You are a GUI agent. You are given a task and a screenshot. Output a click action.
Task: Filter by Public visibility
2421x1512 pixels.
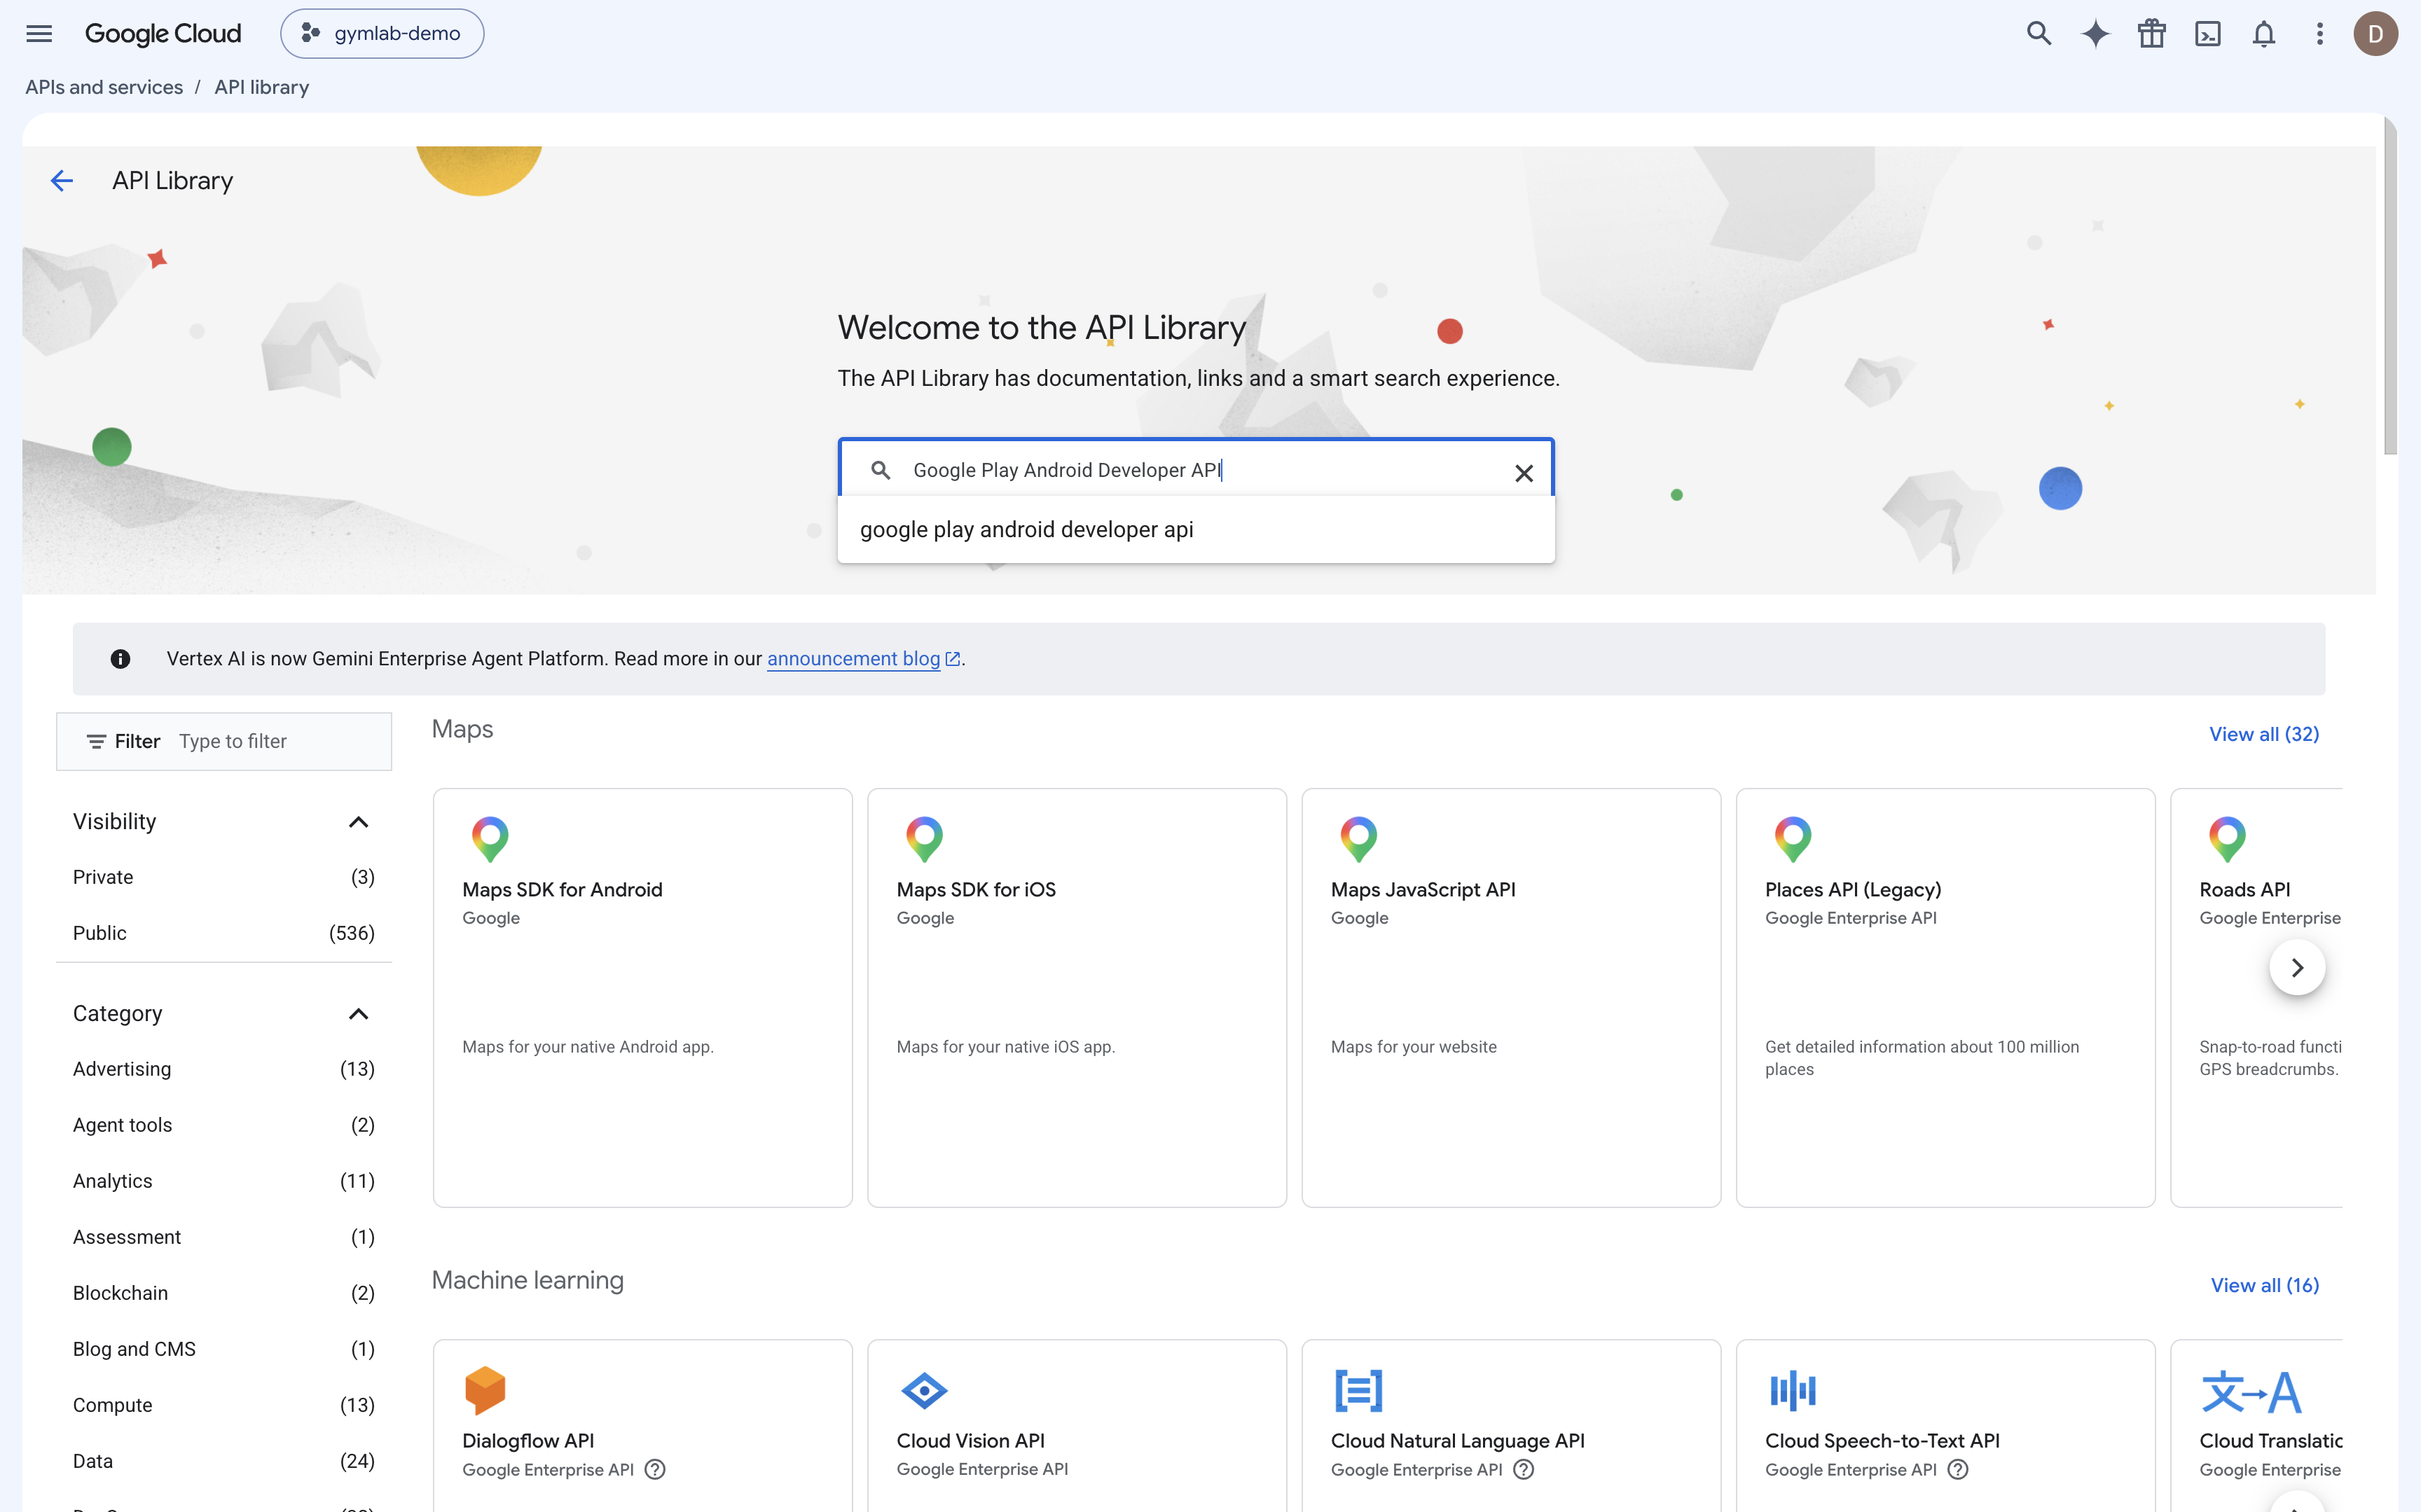tap(223, 933)
